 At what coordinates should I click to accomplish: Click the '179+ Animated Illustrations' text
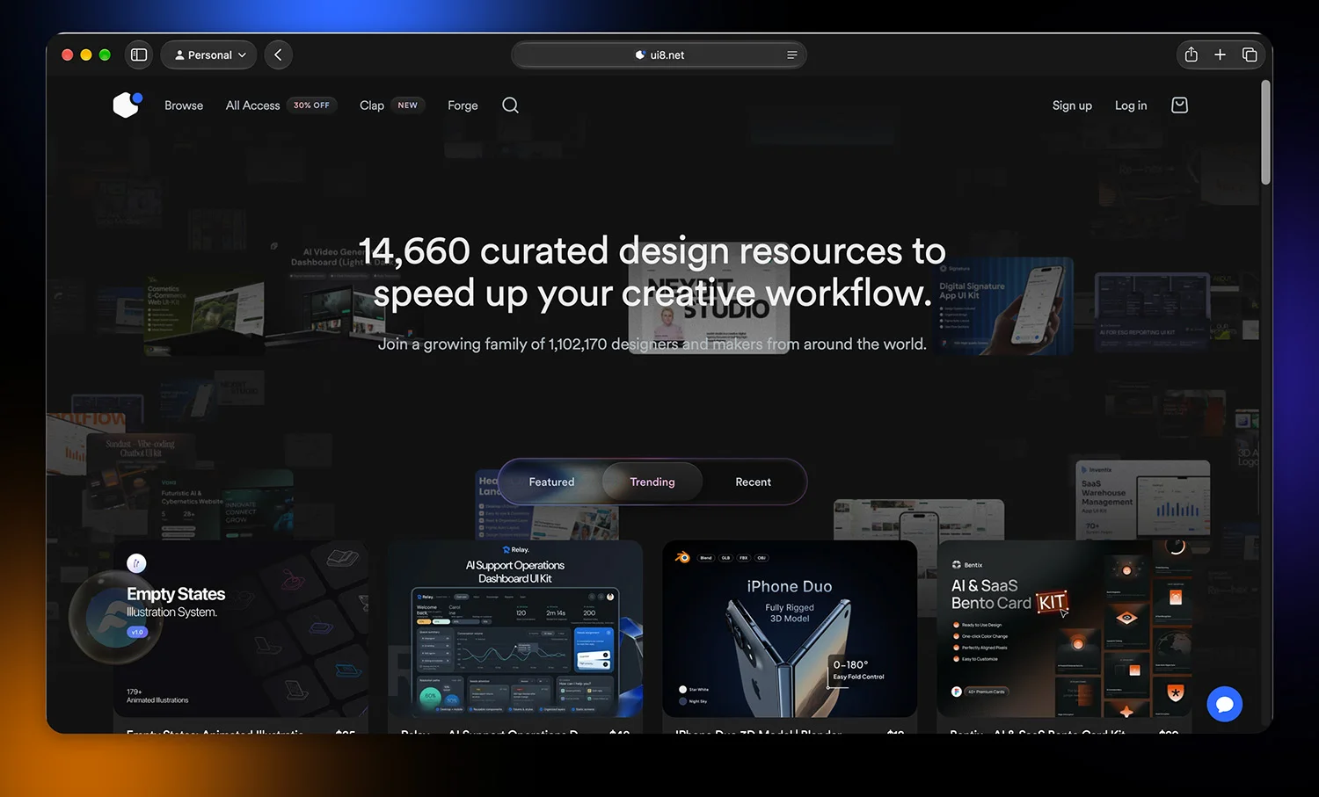(x=157, y=696)
